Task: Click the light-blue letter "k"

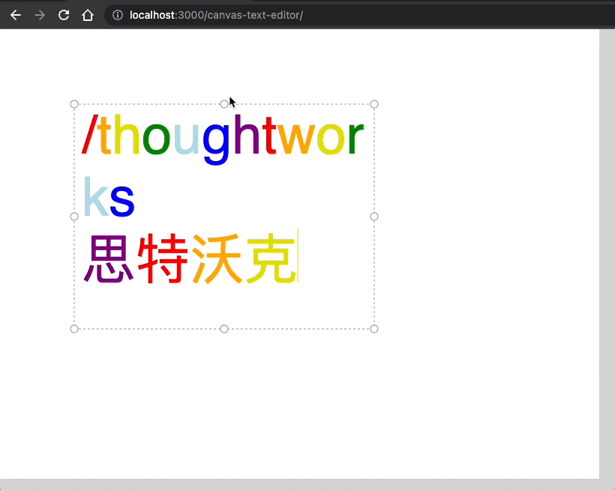Action: tap(96, 196)
